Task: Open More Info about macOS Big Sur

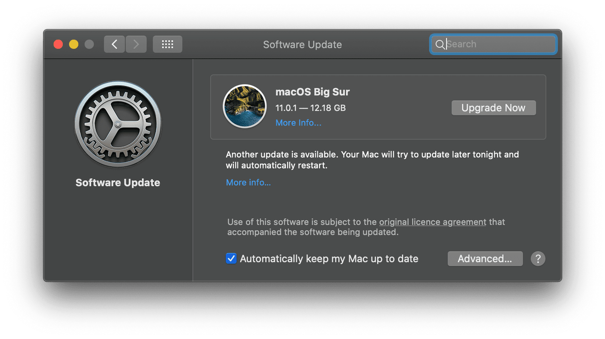Action: [298, 122]
